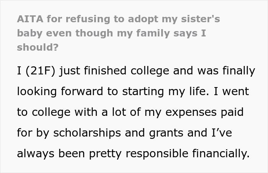The height and width of the screenshot is (173, 268).
Task: Click the word "looking" in the body text
Action: click(36, 92)
